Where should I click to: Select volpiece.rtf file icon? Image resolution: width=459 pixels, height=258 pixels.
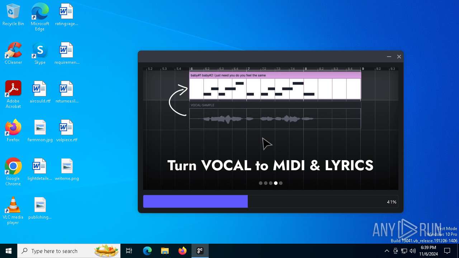(66, 131)
